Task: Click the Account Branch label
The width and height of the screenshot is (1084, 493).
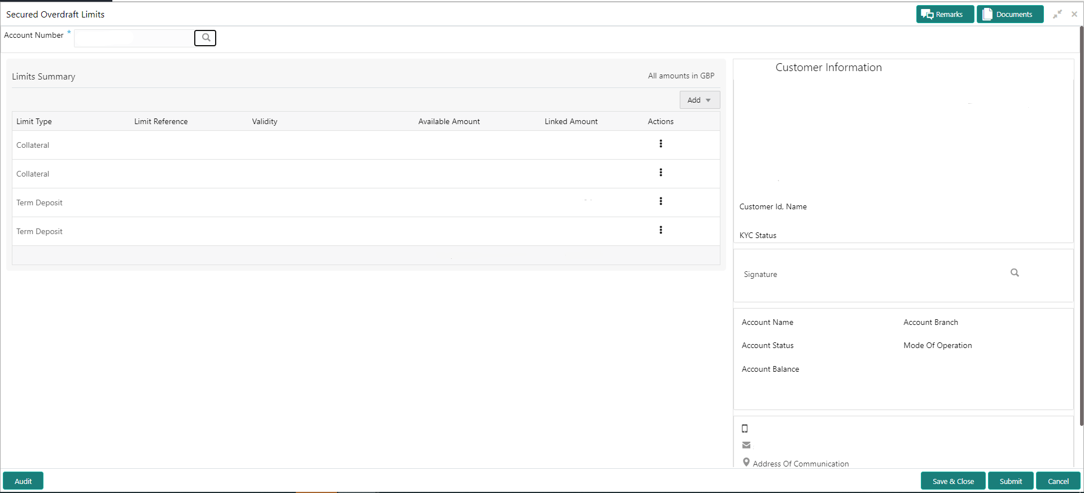Action: click(x=930, y=323)
